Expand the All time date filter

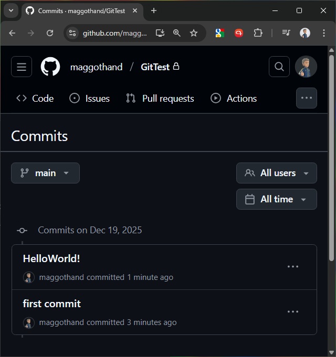pos(277,199)
